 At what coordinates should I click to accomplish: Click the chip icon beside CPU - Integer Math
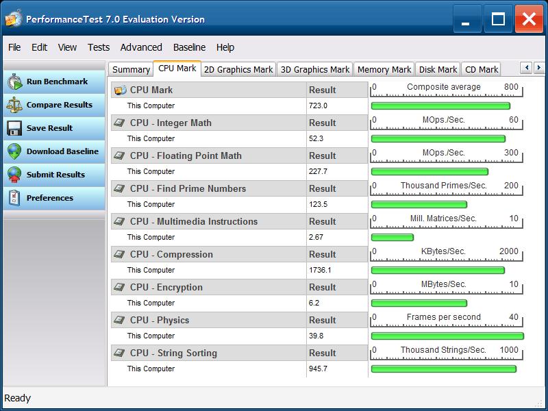pyautogui.click(x=119, y=123)
